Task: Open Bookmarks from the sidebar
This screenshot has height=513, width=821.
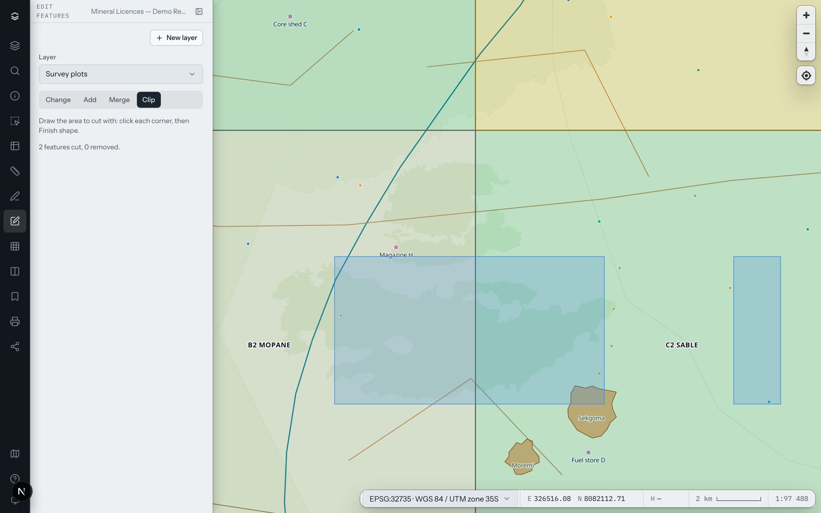Action: point(15,296)
